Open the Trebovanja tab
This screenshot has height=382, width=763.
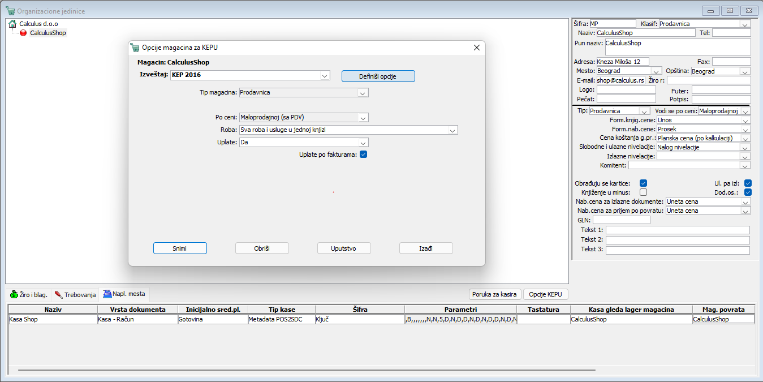(75, 295)
